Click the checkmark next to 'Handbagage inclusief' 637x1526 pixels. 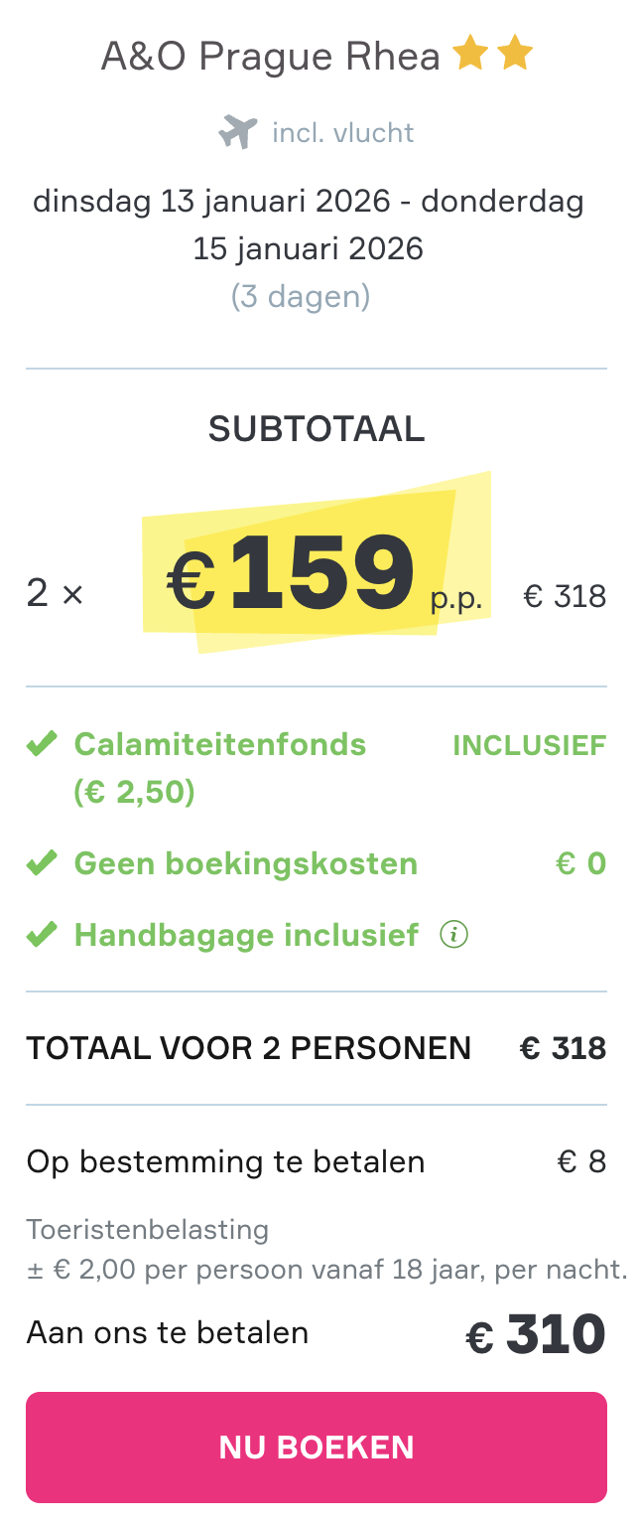point(41,934)
